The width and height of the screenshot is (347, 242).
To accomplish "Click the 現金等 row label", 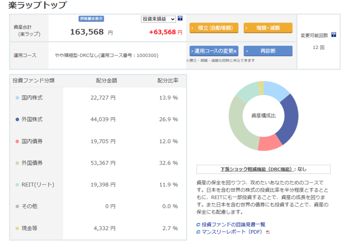I will pyautogui.click(x=29, y=228).
